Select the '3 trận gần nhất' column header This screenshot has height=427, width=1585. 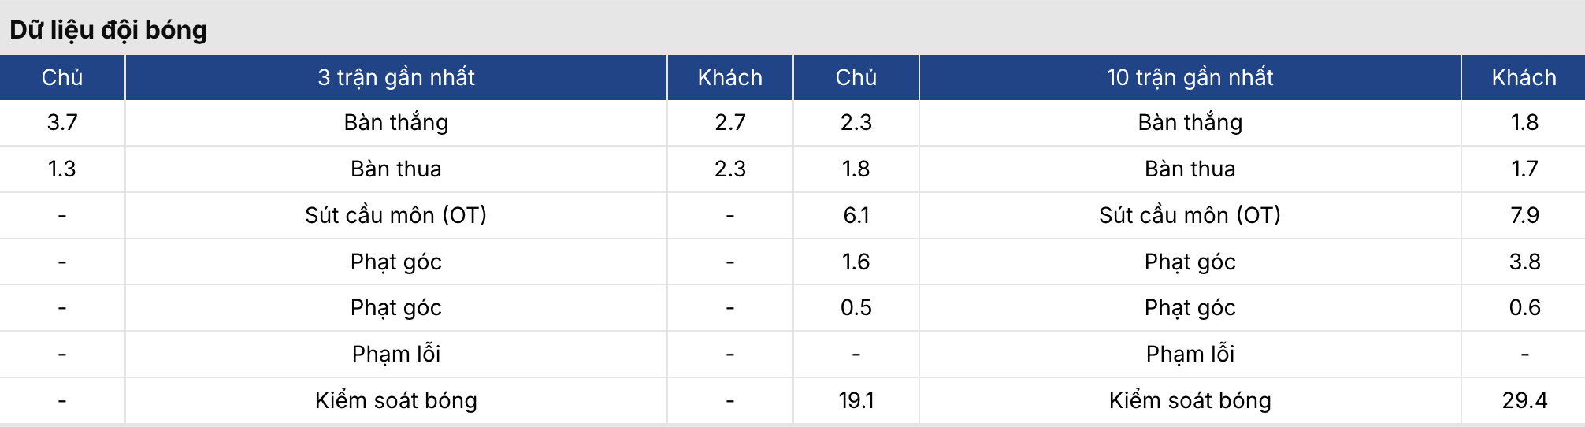(396, 77)
